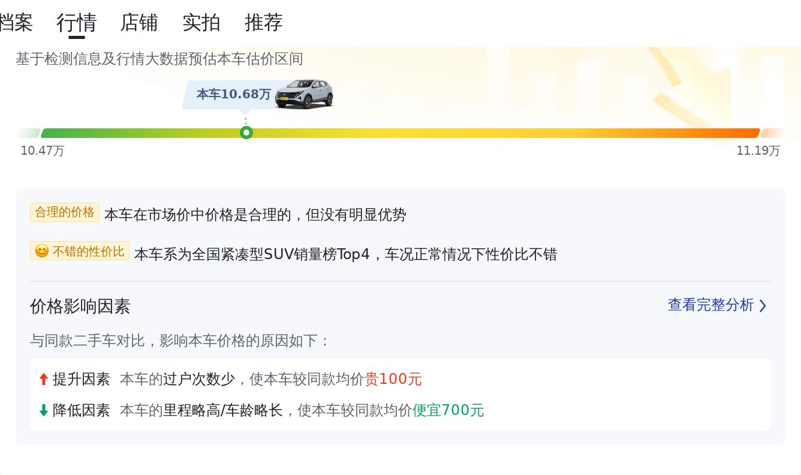This screenshot has height=475, width=801.
Task: Open 查看完整分析 link
Action: pos(710,305)
